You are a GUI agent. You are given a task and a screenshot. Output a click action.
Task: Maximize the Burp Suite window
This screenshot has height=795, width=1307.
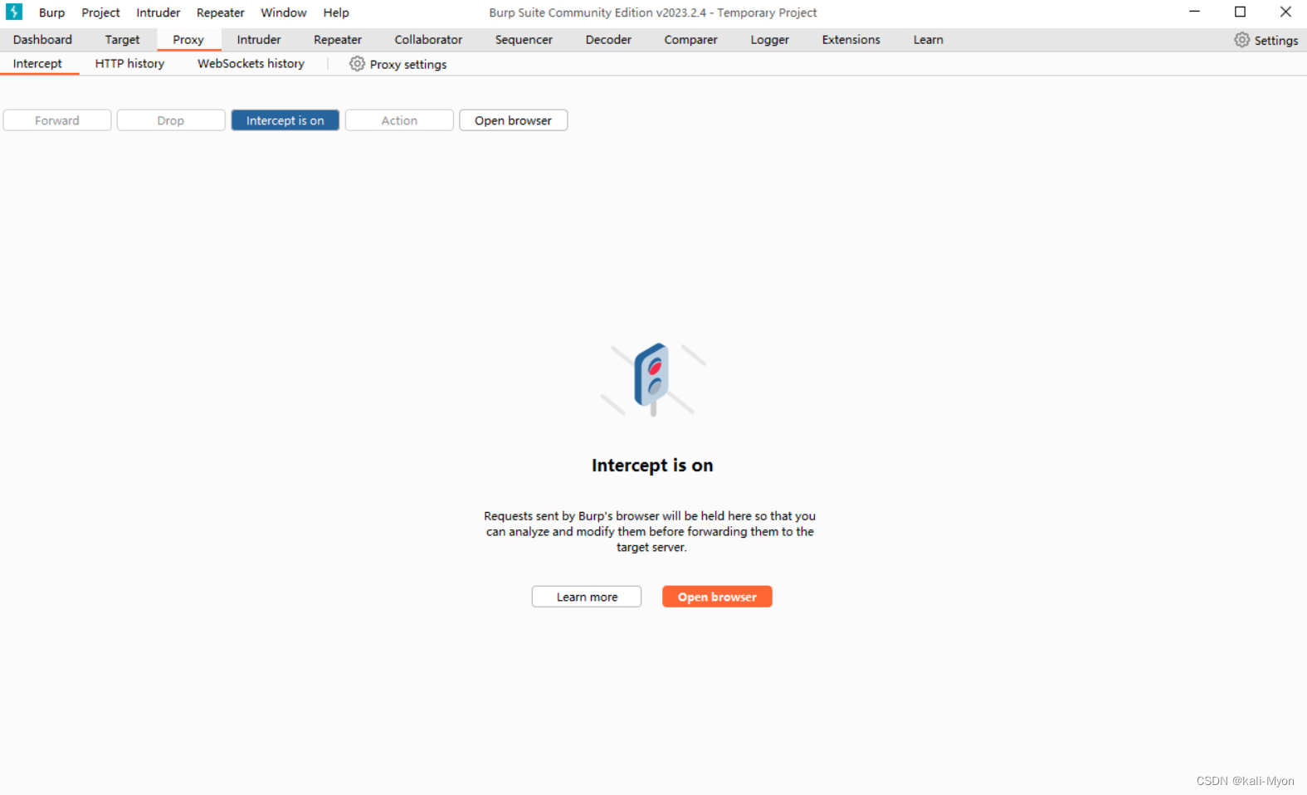click(x=1240, y=12)
